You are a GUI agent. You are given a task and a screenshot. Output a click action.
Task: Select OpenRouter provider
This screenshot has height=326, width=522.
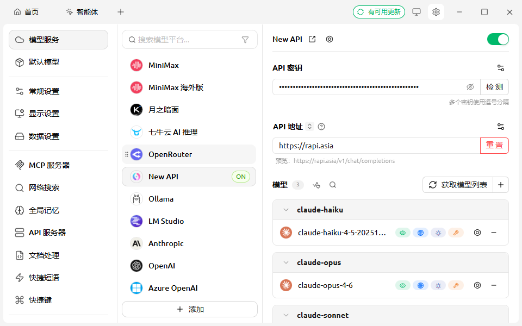(x=189, y=154)
